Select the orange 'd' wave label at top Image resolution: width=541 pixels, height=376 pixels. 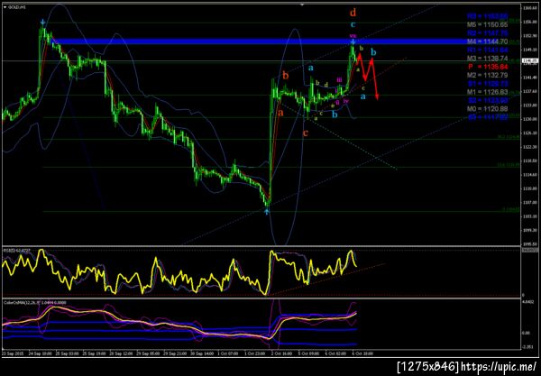pyautogui.click(x=353, y=14)
